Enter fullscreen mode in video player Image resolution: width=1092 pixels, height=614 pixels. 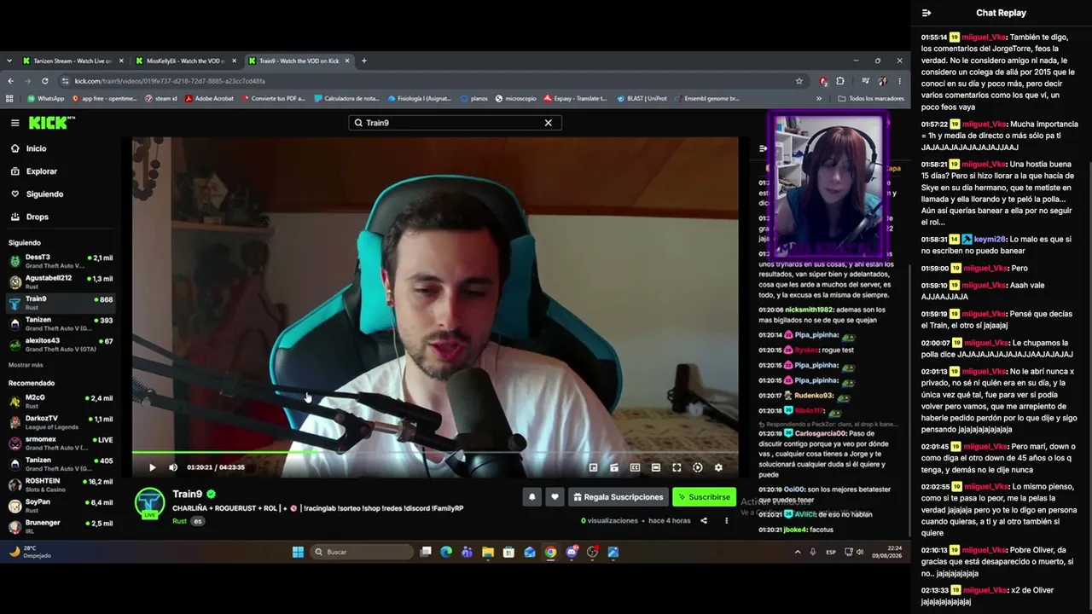point(677,467)
